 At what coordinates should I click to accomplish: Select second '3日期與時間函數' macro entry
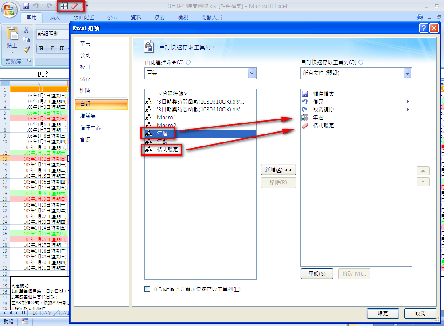[x=200, y=109]
